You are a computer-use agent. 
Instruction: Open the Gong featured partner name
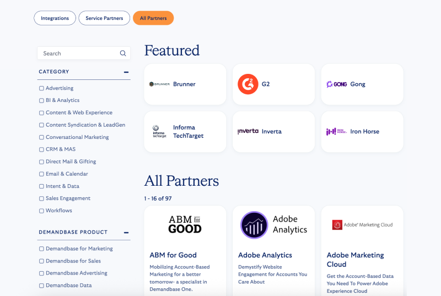coord(358,84)
